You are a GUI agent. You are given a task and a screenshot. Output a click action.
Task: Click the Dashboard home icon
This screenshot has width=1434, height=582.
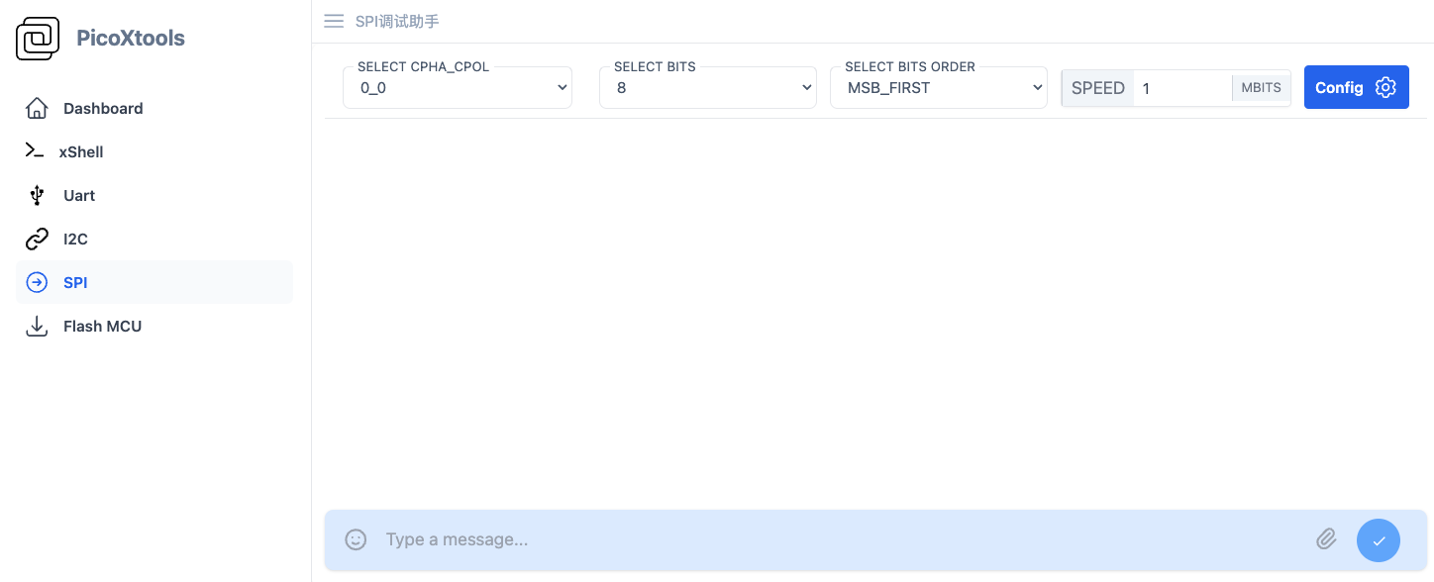(37, 108)
